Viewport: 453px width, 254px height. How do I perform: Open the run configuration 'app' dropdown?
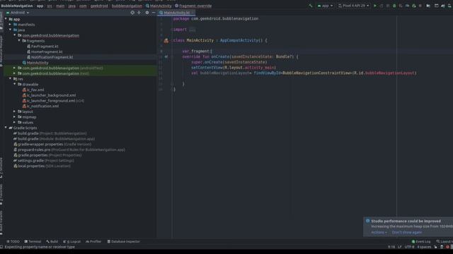[325, 6]
